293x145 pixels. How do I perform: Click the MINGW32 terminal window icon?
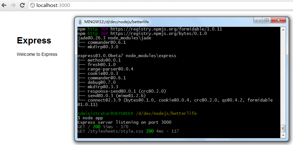(80, 22)
